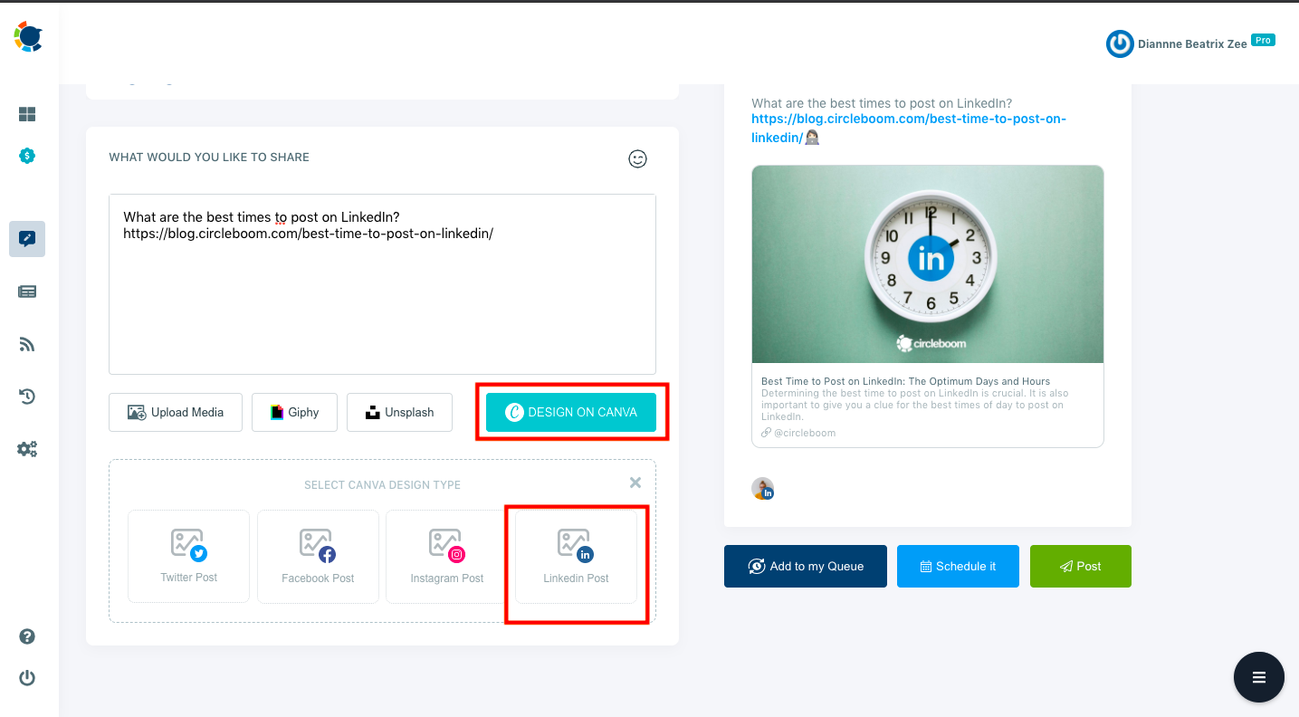Click the Unsplash button
Image resolution: width=1299 pixels, height=717 pixels.
(399, 412)
